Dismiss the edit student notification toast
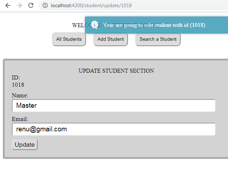Image resolution: width=228 pixels, height=175 pixels. click(156, 25)
